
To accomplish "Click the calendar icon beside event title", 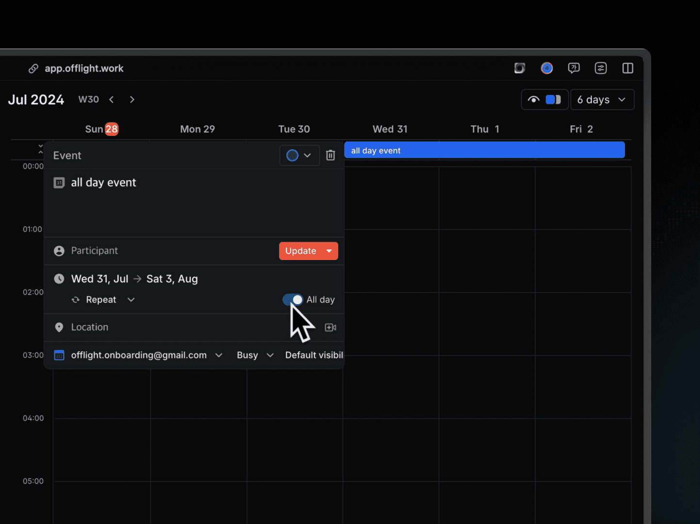I will [59, 183].
